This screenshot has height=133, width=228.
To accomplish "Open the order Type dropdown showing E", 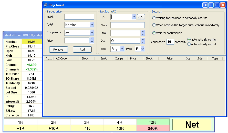I will (x=142, y=49).
